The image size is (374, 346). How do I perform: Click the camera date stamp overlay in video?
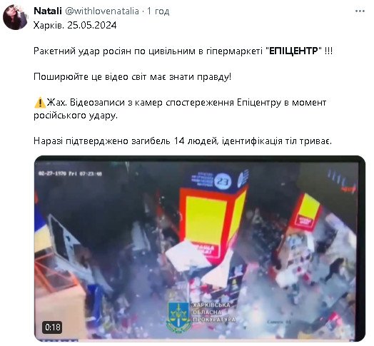tap(70, 173)
